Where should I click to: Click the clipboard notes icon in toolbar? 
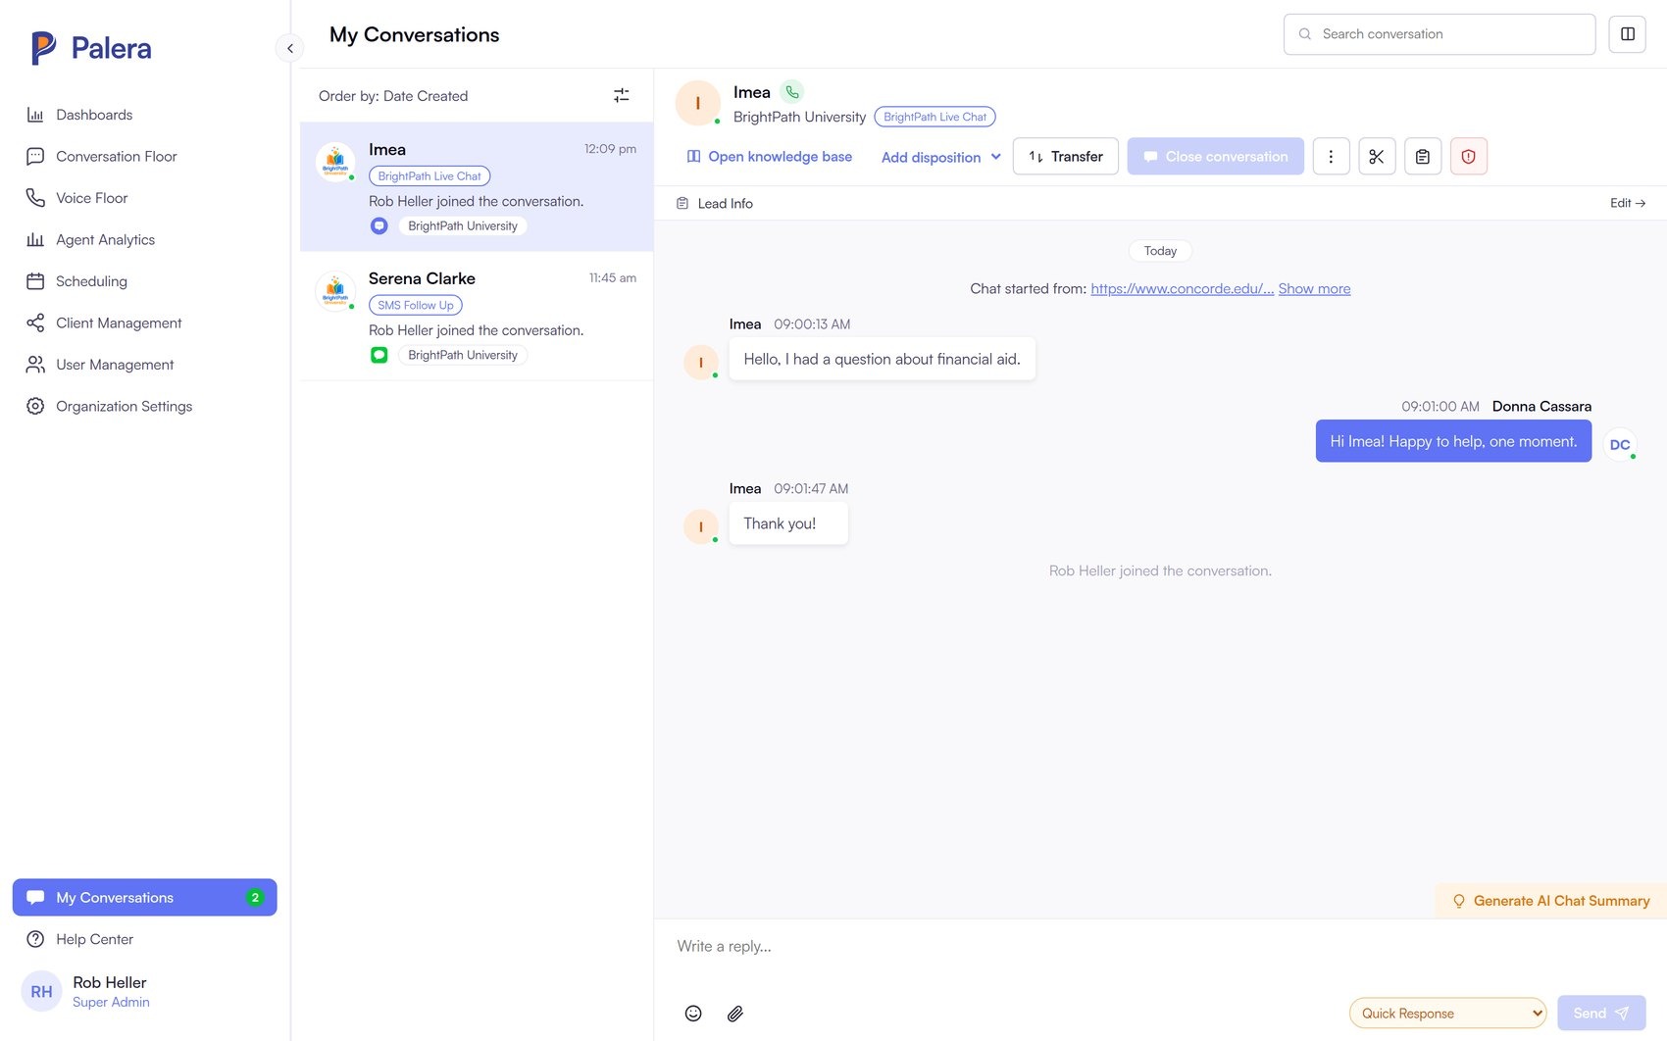1423,157
